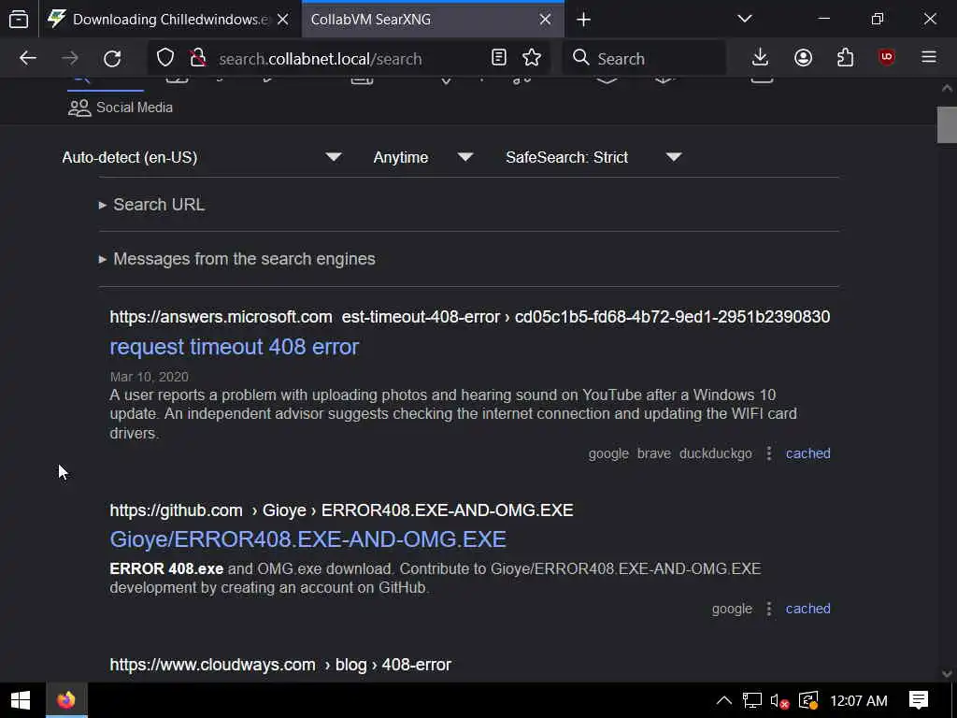Image resolution: width=957 pixels, height=718 pixels.
Task: Click the brave engine label
Action: [653, 453]
